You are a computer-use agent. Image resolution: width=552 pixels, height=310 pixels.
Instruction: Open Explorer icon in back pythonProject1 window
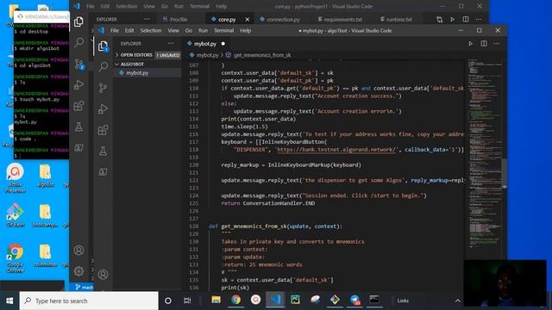(78, 22)
